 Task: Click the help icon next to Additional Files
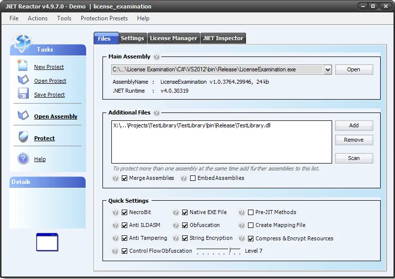(156, 112)
